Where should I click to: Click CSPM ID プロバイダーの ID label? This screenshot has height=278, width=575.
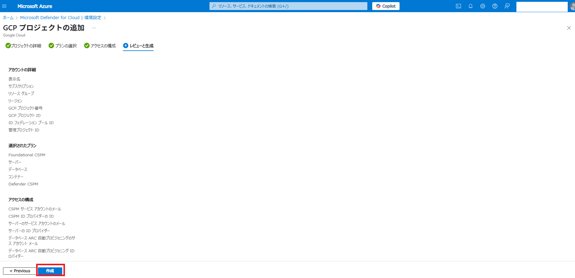[31, 216]
